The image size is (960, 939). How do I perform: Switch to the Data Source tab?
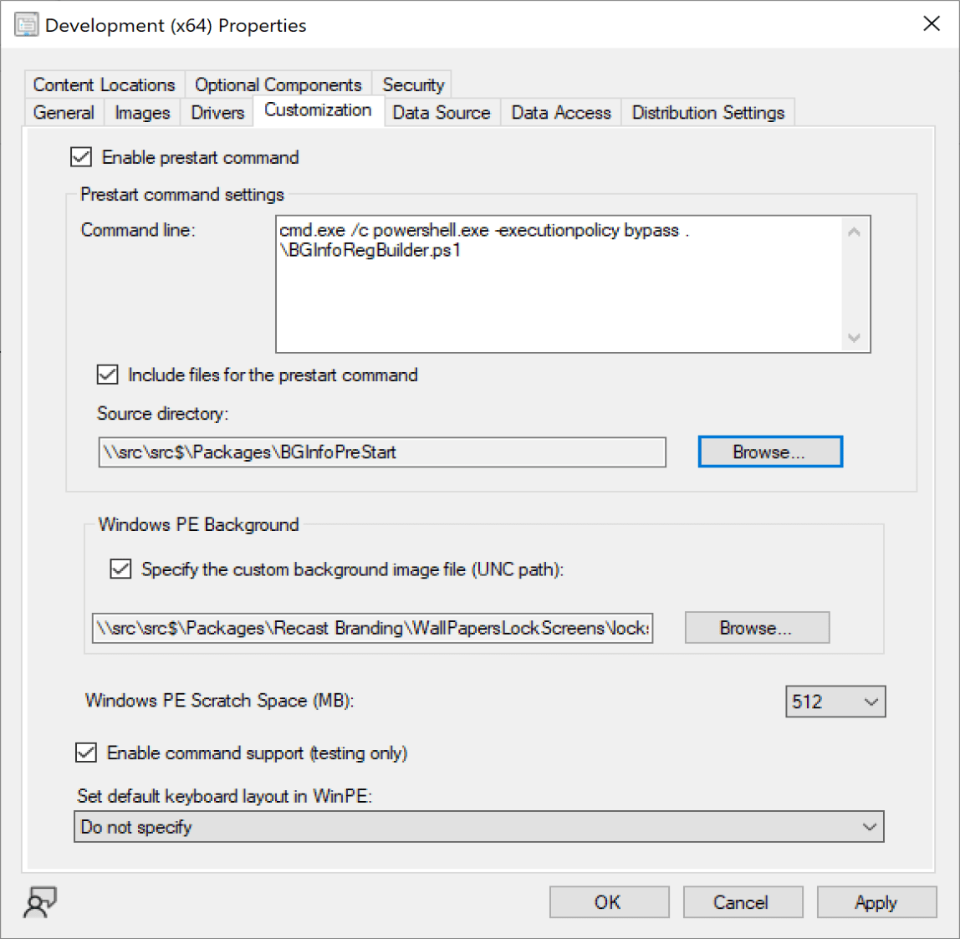442,113
